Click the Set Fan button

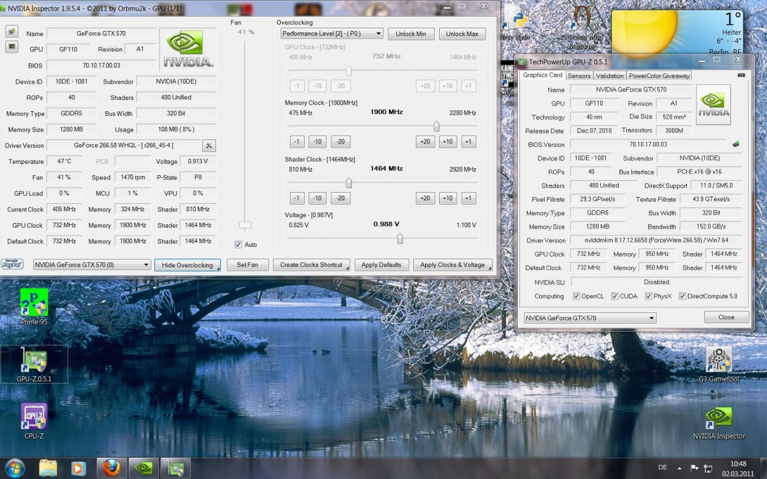248,265
